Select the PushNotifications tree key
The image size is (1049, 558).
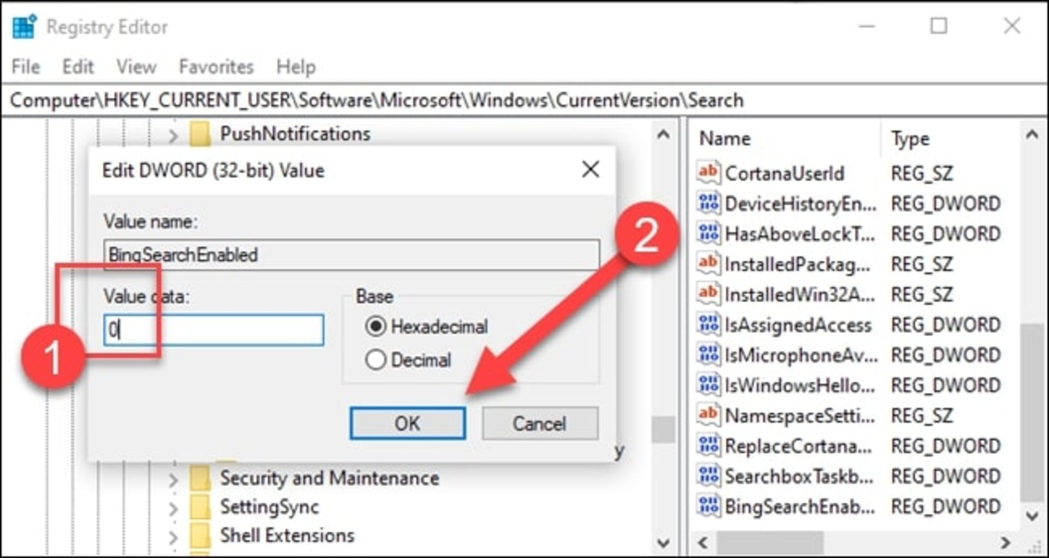pos(295,134)
